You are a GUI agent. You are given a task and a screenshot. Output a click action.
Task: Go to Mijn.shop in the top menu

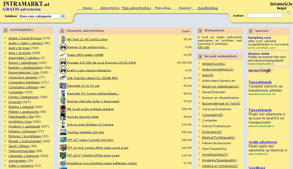click(163, 8)
